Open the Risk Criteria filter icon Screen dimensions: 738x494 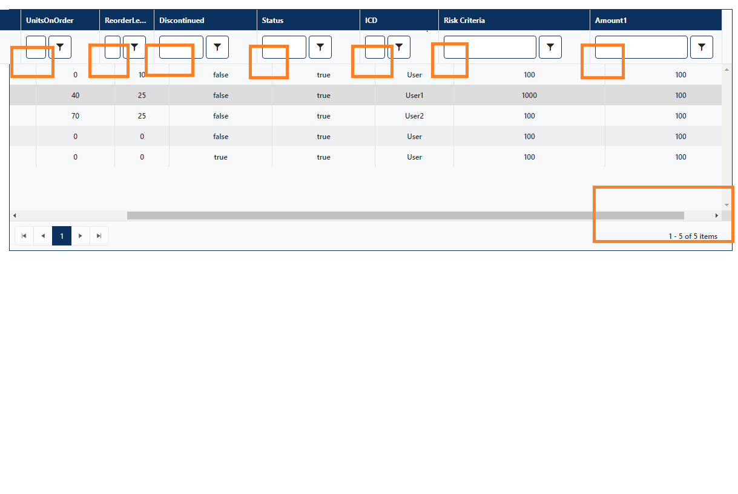pos(550,47)
